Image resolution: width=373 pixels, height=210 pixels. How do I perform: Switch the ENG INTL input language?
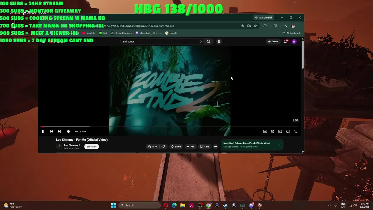[343, 205]
